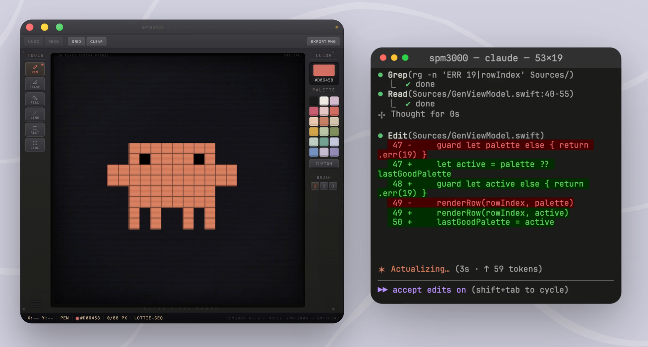This screenshot has width=648, height=347.
Task: Click the left black eye pixel on canvas
Action: tap(145, 159)
